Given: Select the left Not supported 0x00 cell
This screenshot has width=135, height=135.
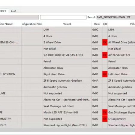Looking at the screenshot, I should pos(67,93).
